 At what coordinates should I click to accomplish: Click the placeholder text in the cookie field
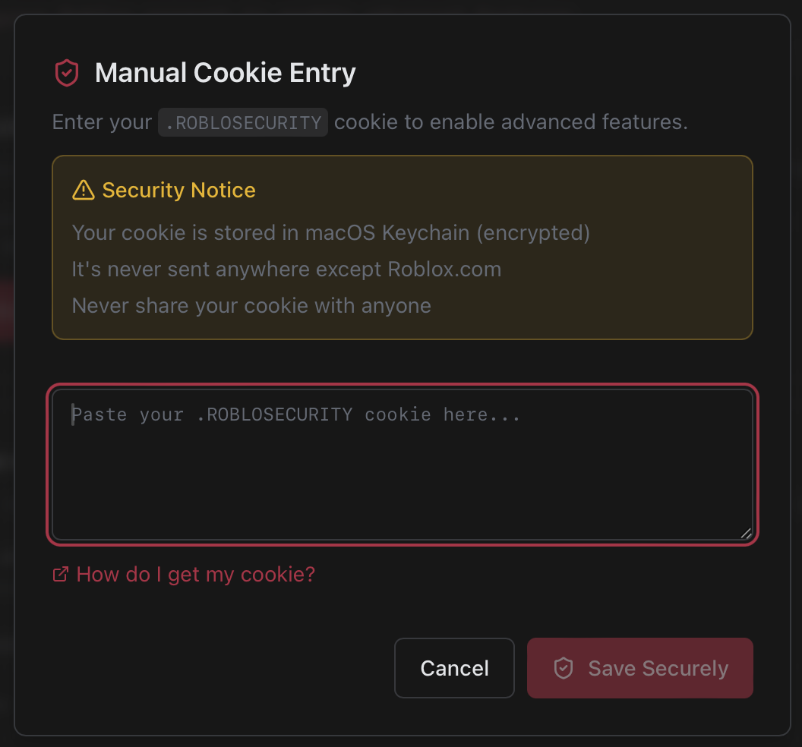click(x=295, y=414)
